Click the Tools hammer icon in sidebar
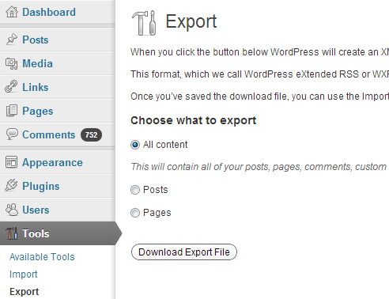 [x=12, y=233]
